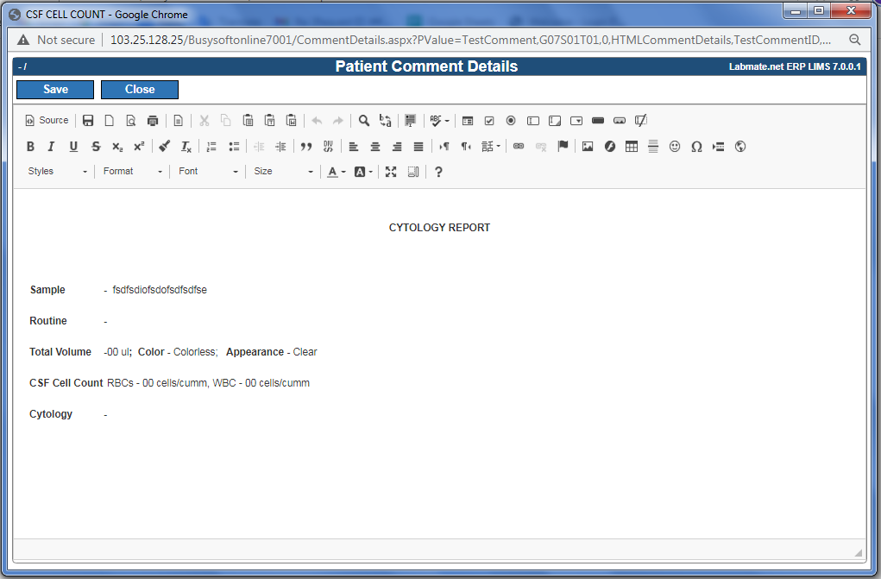Click the Close button
Image resolution: width=881 pixels, height=579 pixels.
(x=140, y=90)
